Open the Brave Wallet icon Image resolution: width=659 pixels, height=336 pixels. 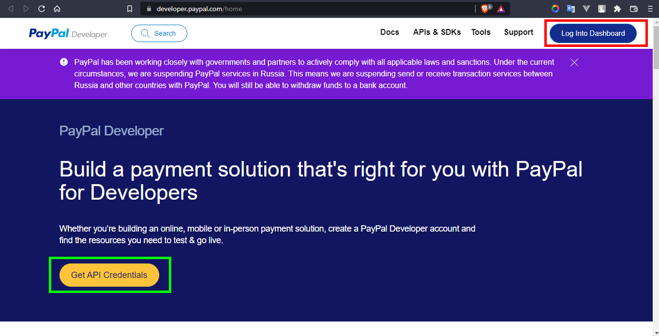[x=634, y=9]
